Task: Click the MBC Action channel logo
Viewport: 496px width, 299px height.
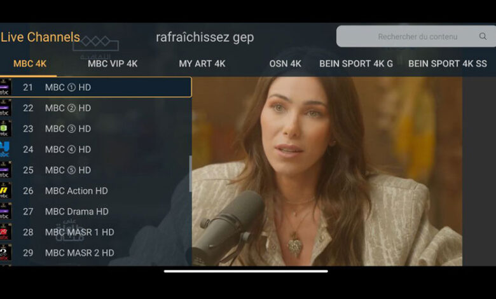Action: [x=5, y=190]
